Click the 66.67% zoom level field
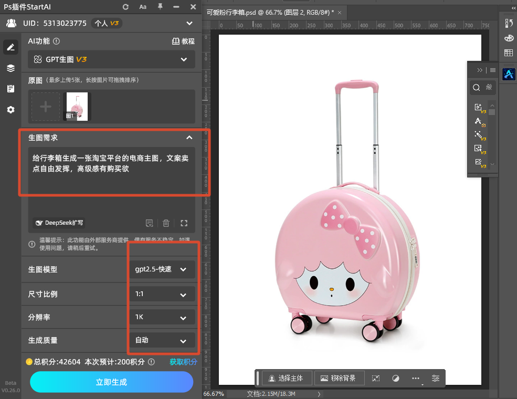 coord(214,394)
